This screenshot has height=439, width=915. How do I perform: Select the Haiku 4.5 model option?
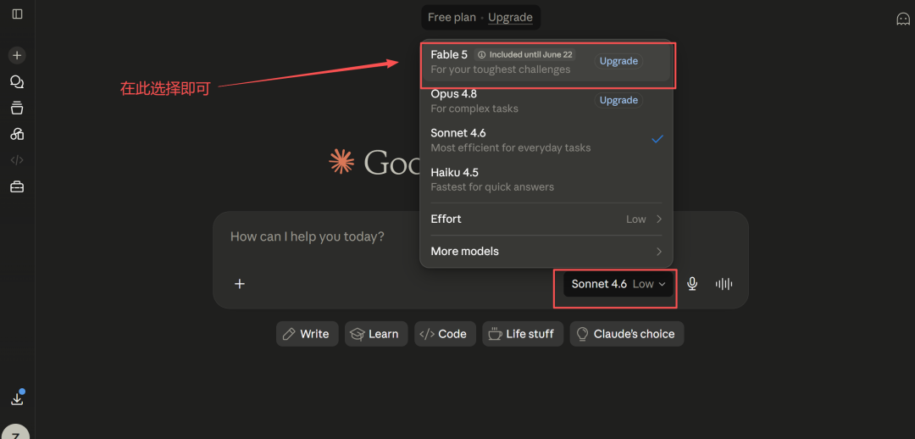[x=546, y=179]
